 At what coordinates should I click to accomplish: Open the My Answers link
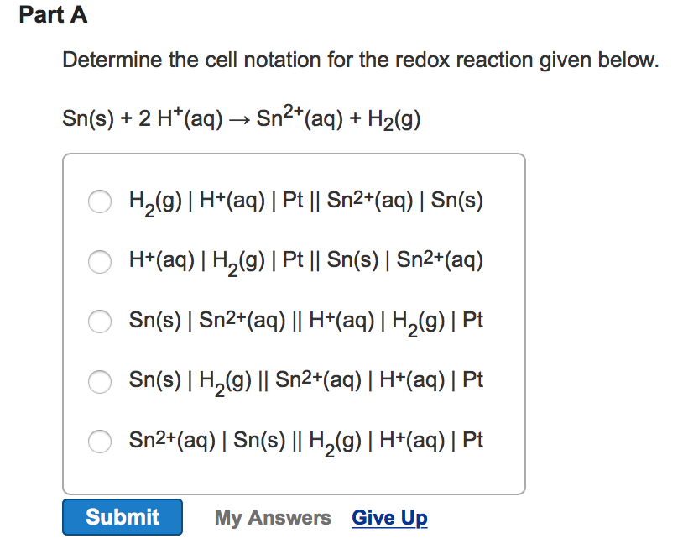point(273,518)
